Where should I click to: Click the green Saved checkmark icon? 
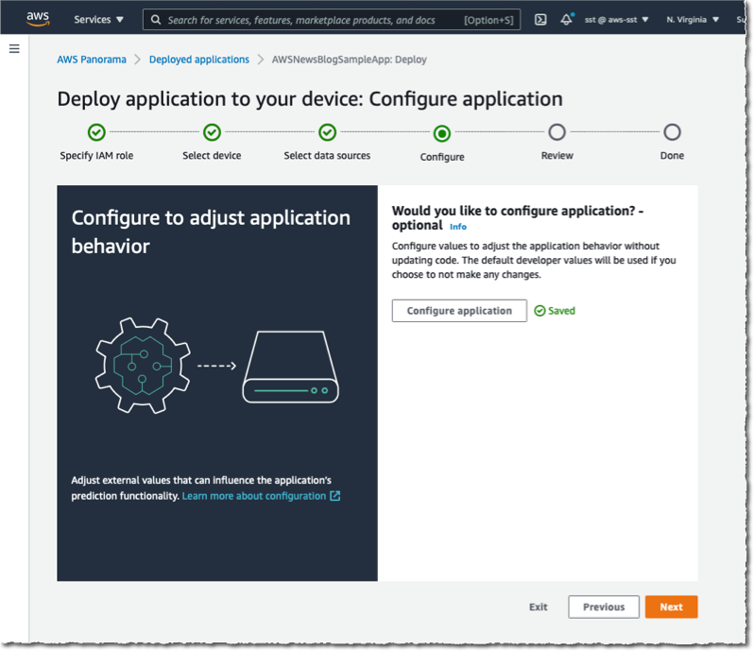[x=540, y=311]
